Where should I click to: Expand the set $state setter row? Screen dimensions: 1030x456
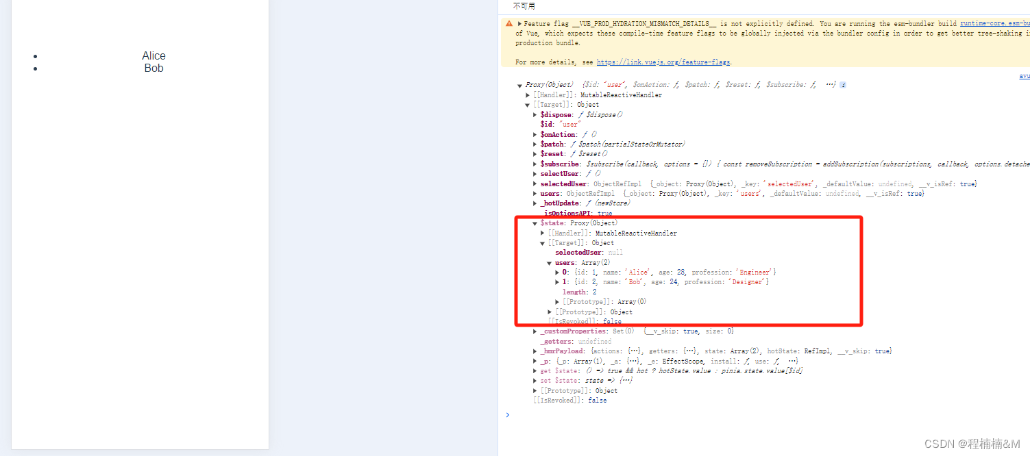[x=535, y=381]
